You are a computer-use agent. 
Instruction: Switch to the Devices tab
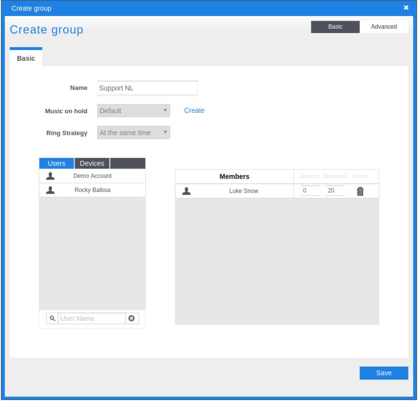[92, 163]
